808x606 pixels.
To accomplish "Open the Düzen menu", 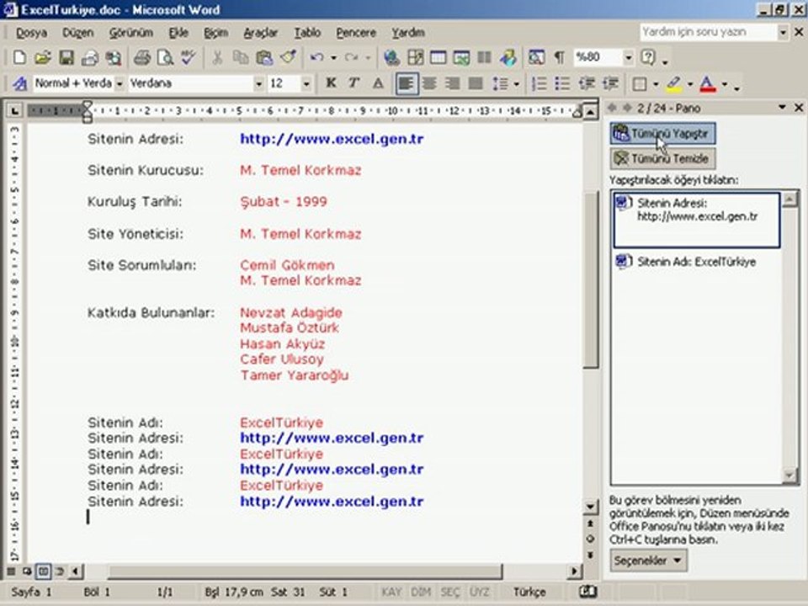I will pyautogui.click(x=77, y=33).
